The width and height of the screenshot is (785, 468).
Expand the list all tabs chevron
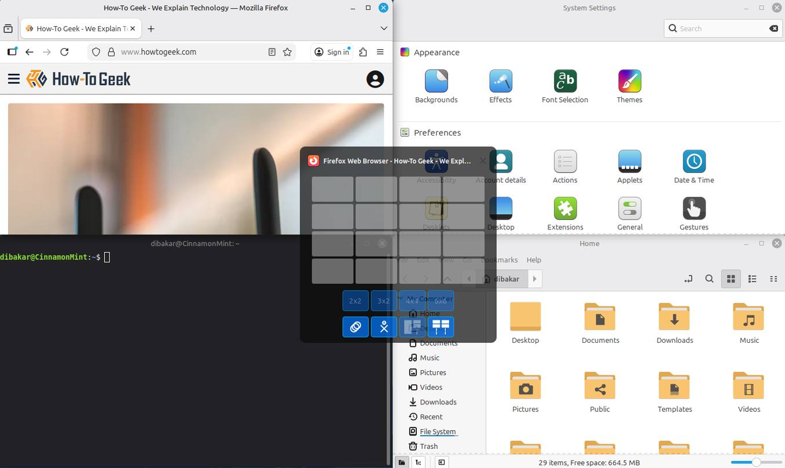click(384, 28)
